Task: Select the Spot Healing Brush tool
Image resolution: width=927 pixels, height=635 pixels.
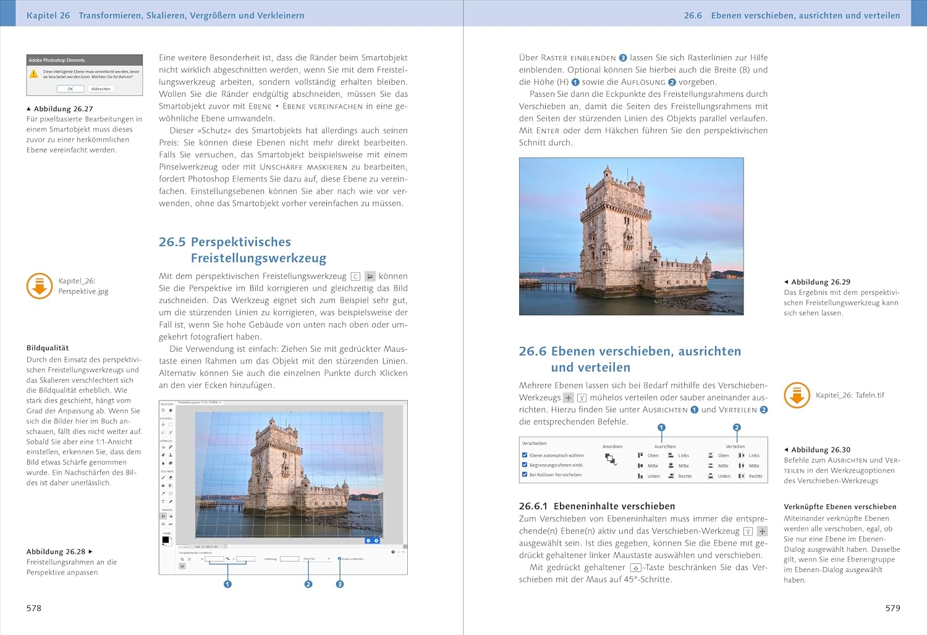Action: 171,447
